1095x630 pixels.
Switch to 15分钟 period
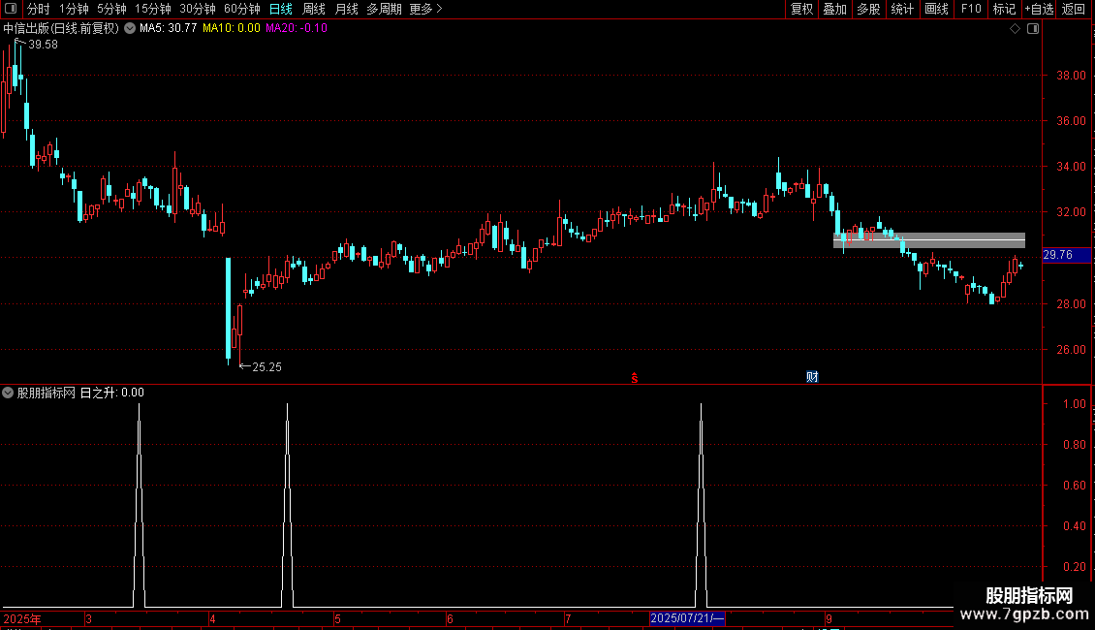153,9
